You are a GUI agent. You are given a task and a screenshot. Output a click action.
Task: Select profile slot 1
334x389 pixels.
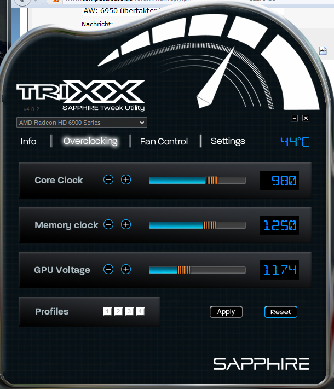click(107, 311)
